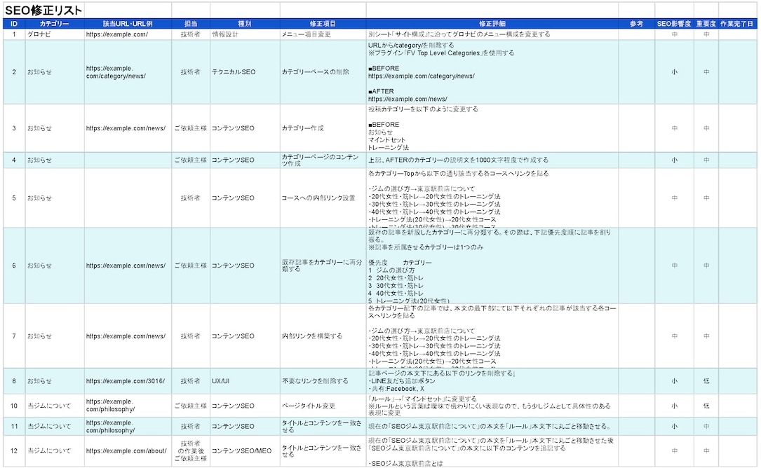
Task: Select the https://example.com/about/ URL cell
Action: (x=128, y=451)
